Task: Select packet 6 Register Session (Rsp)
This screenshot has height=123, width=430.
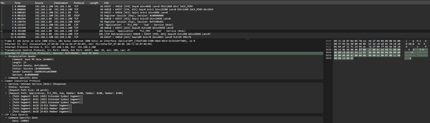Action: pyautogui.click(x=215, y=22)
